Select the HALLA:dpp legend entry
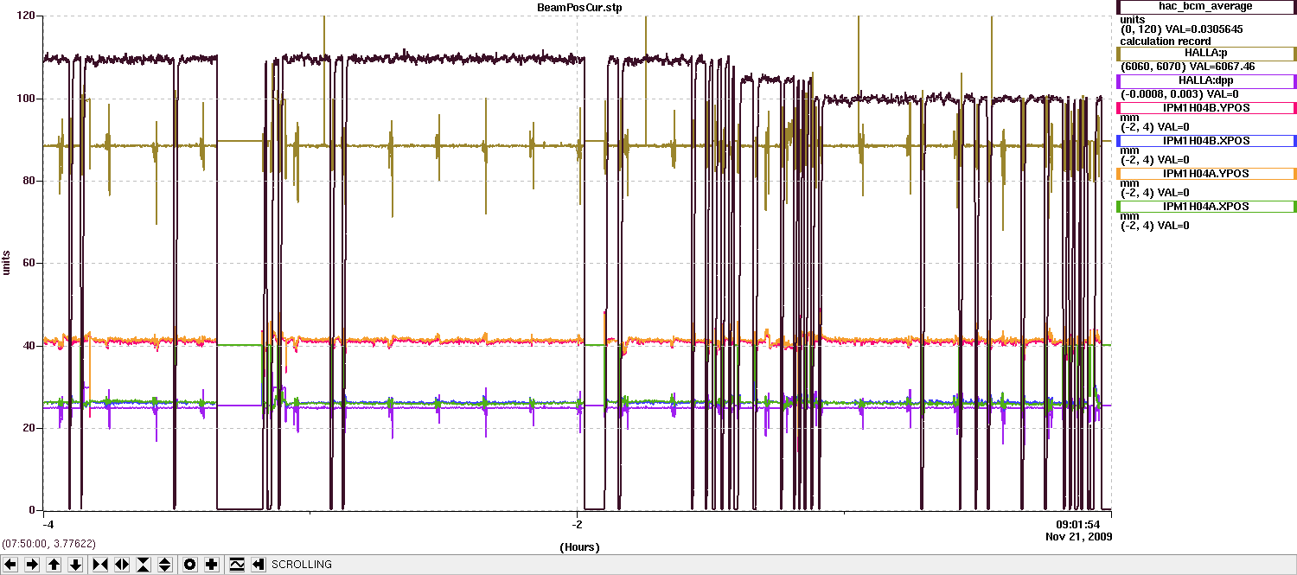The width and height of the screenshot is (1297, 575). coord(1207,81)
